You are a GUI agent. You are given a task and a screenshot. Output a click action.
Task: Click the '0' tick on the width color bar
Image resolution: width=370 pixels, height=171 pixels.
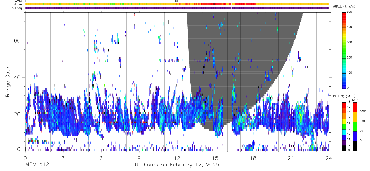pyautogui.click(x=348, y=88)
